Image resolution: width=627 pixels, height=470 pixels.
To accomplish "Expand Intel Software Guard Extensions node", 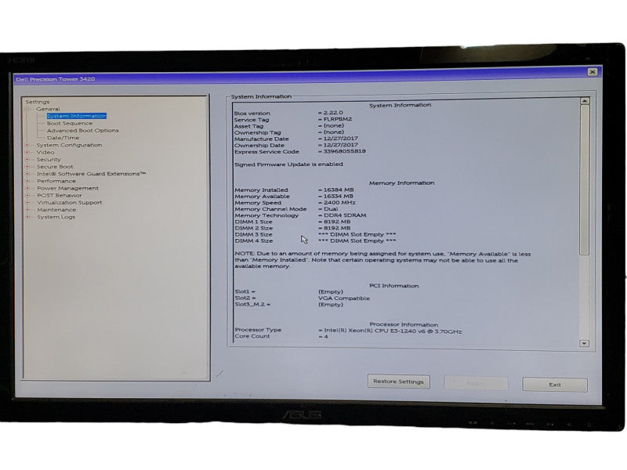I will click(27, 174).
